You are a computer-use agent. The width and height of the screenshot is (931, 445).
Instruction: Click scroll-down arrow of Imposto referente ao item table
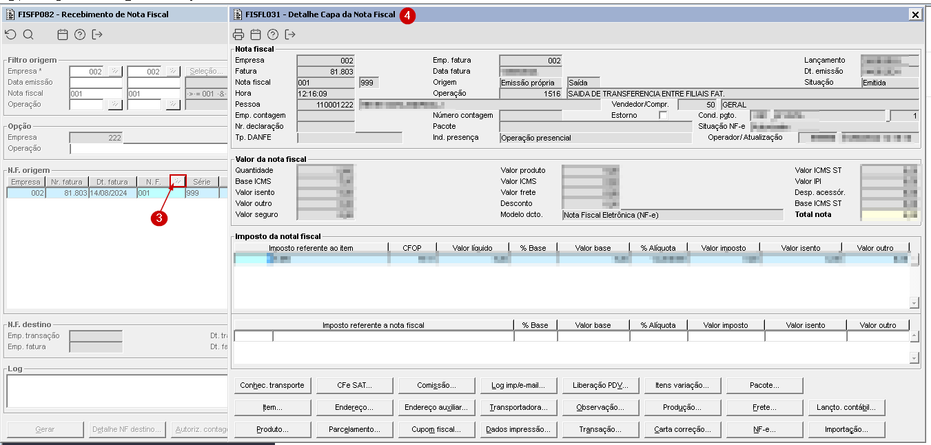pos(914,302)
